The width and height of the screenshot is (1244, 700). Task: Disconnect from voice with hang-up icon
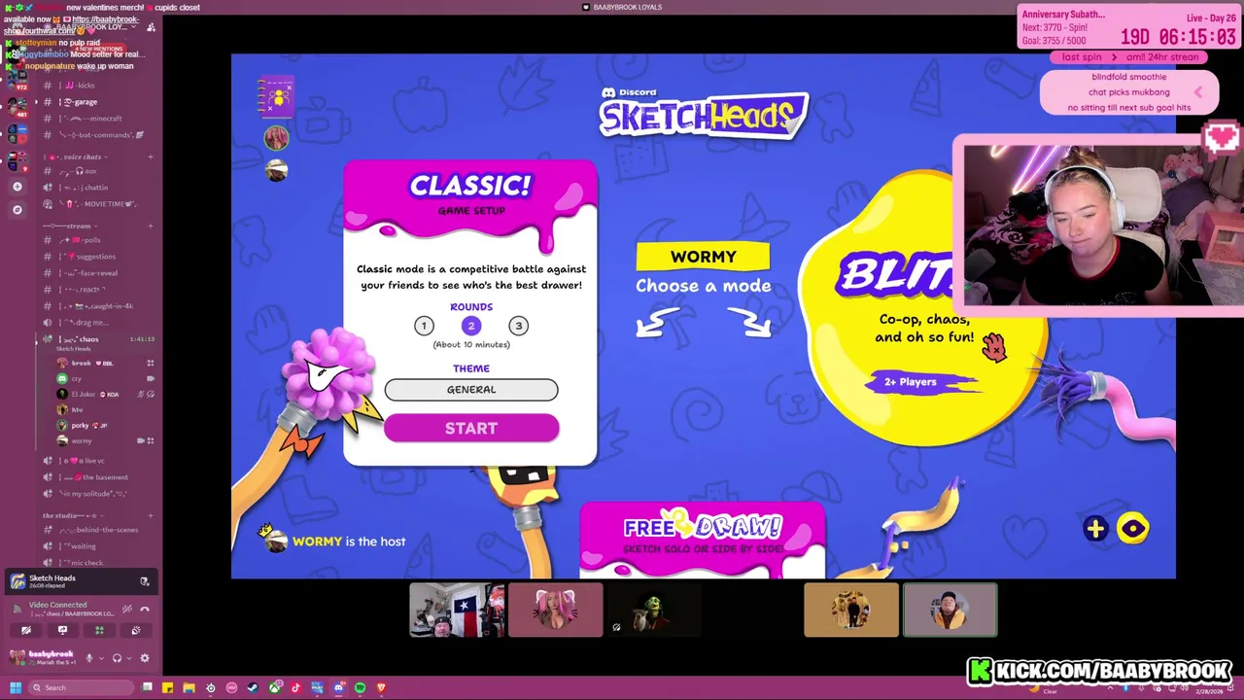point(145,609)
